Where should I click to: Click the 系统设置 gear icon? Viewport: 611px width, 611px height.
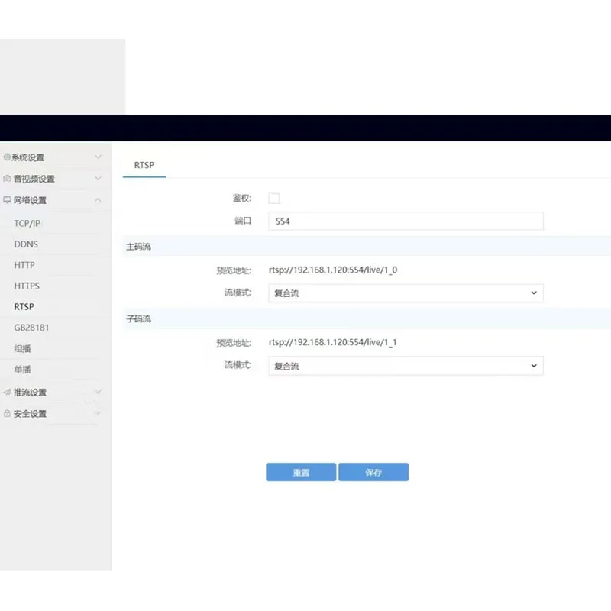[7, 157]
